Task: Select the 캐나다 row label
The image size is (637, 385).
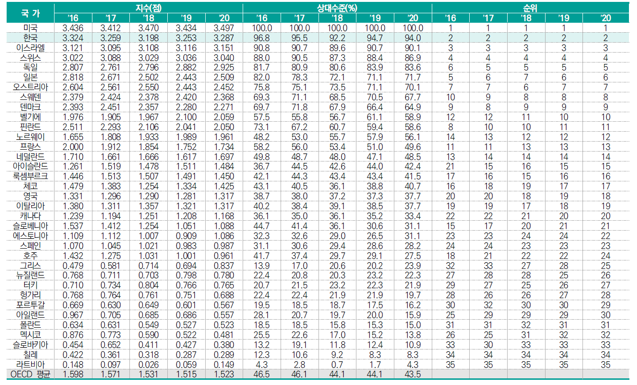Action: [x=30, y=215]
